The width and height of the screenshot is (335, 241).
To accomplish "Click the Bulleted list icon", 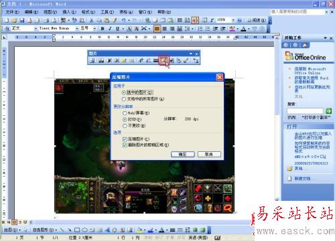I will [208, 29].
